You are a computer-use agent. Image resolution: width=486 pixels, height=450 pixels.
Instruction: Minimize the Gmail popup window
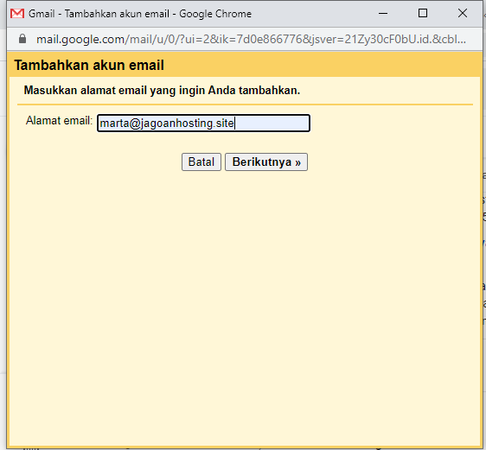383,13
